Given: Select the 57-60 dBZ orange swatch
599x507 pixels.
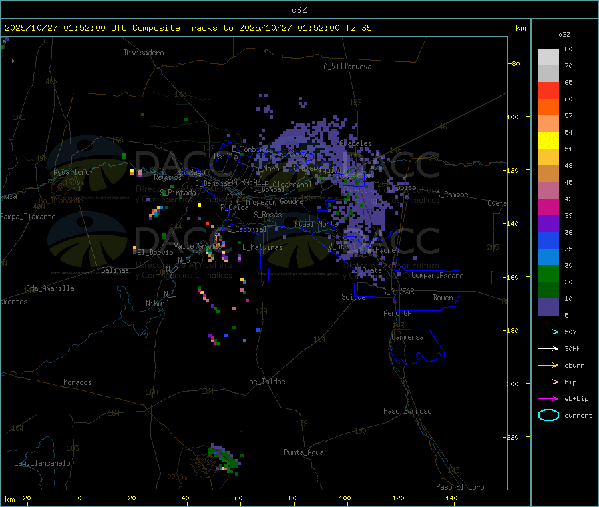Looking at the screenshot, I should pyautogui.click(x=548, y=107).
